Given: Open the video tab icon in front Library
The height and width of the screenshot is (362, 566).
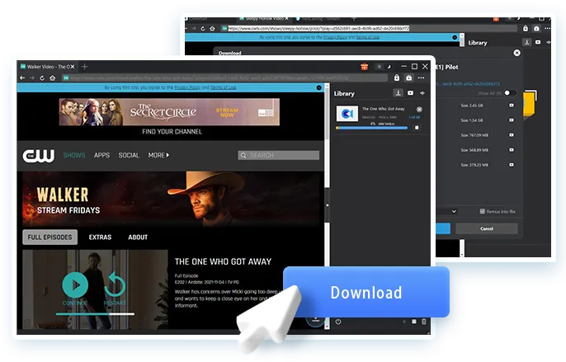Looking at the screenshot, I should (410, 93).
